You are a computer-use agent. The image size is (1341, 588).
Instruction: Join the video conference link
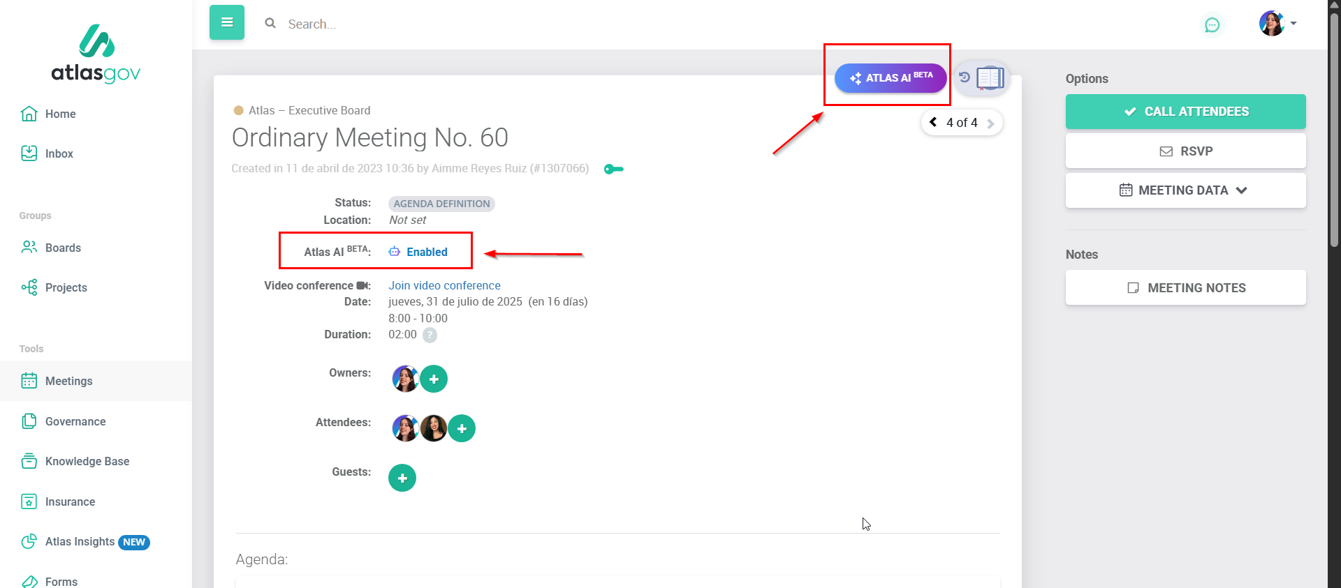click(444, 285)
